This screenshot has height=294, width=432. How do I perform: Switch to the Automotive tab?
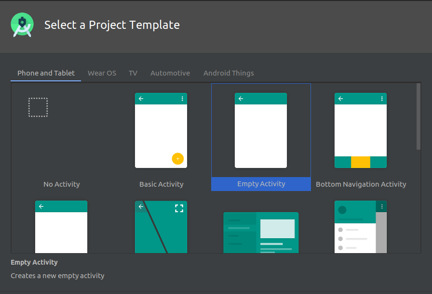(x=170, y=73)
